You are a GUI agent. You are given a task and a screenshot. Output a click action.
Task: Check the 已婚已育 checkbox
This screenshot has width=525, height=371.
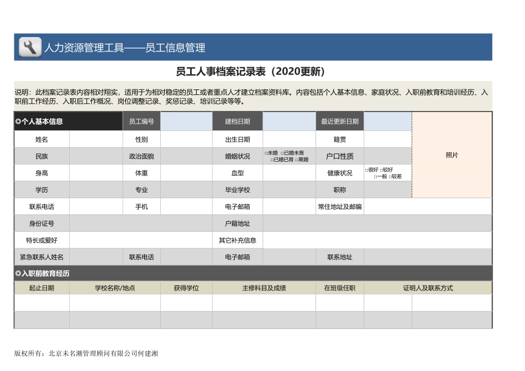tap(273, 160)
